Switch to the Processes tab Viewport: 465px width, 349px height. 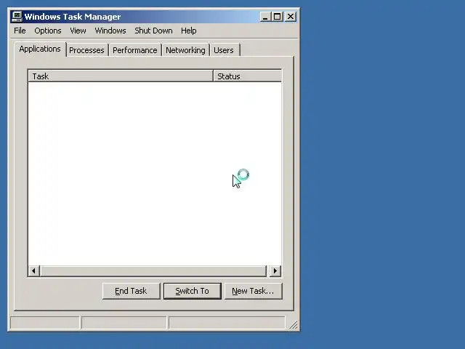[x=87, y=50]
